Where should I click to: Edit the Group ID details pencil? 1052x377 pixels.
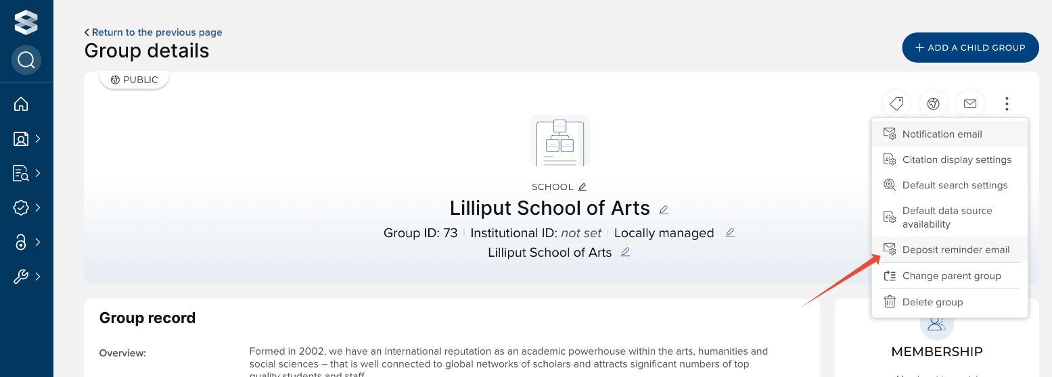tap(730, 233)
